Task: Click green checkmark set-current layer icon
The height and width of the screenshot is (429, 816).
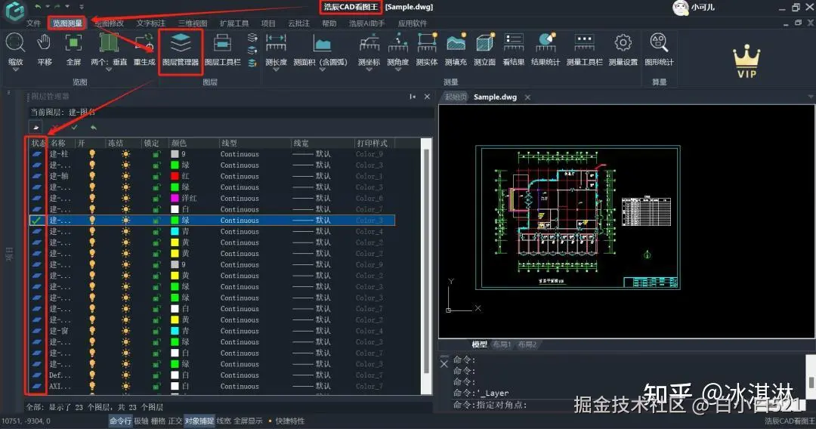Action: pos(74,127)
